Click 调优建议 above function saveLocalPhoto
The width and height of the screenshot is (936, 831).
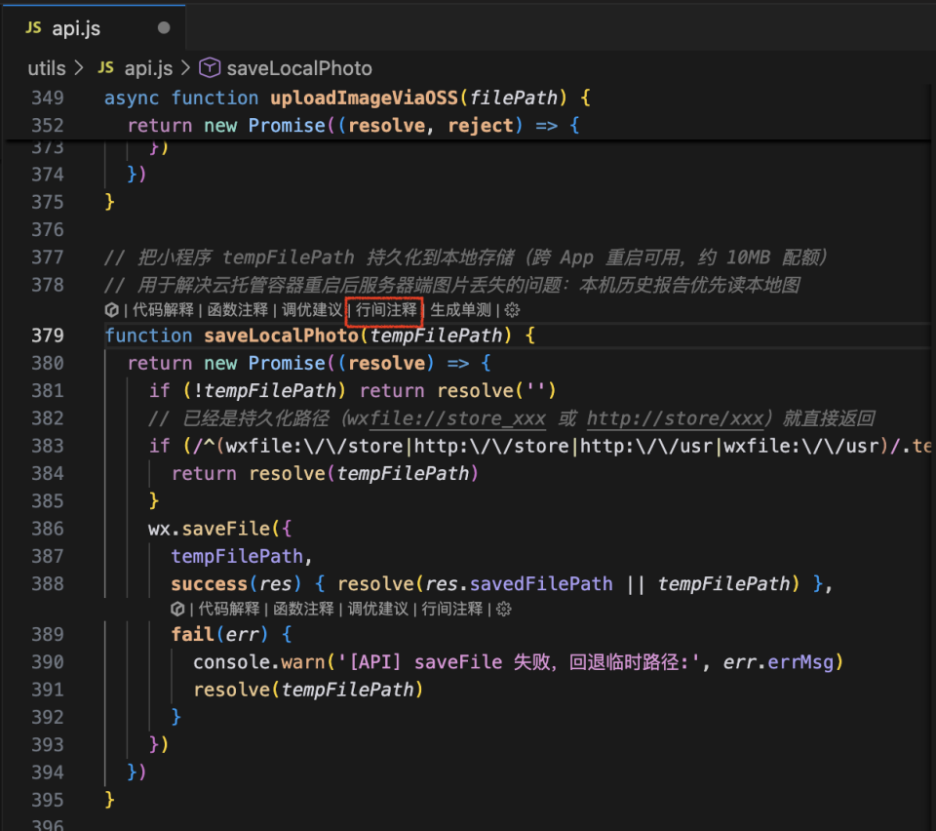pyautogui.click(x=312, y=310)
